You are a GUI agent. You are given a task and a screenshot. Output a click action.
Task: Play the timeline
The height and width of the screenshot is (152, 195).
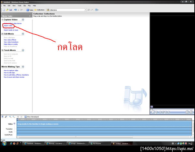point(21,117)
